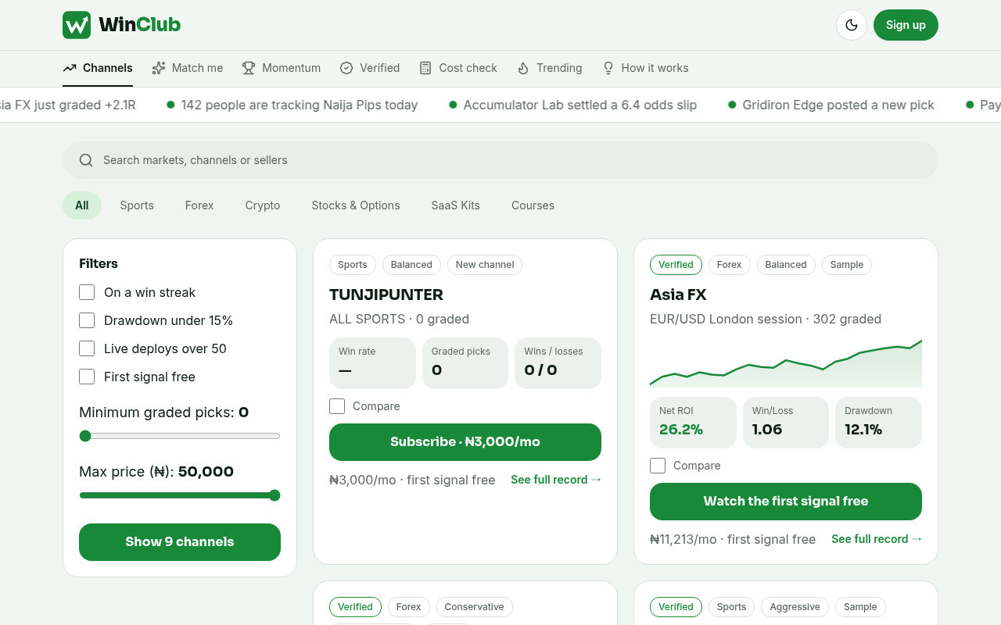Click Show 9 channels button
Viewport: 1001px width, 625px height.
(x=180, y=542)
